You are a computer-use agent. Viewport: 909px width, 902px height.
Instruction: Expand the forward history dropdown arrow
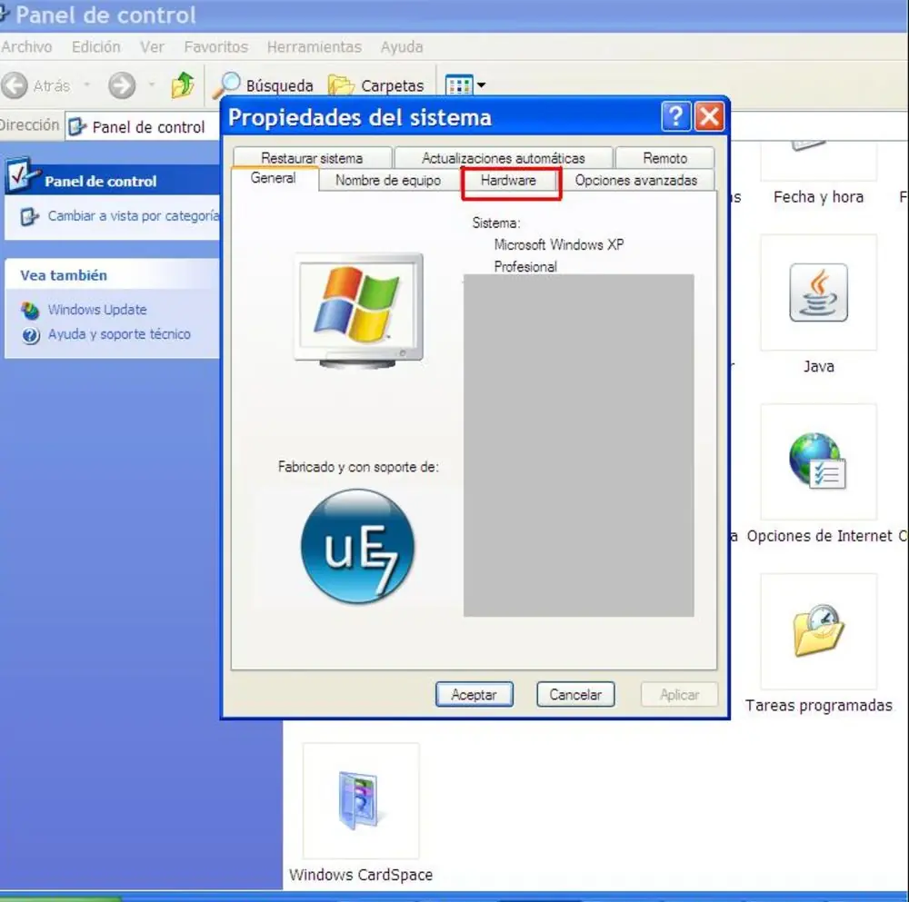tap(152, 85)
